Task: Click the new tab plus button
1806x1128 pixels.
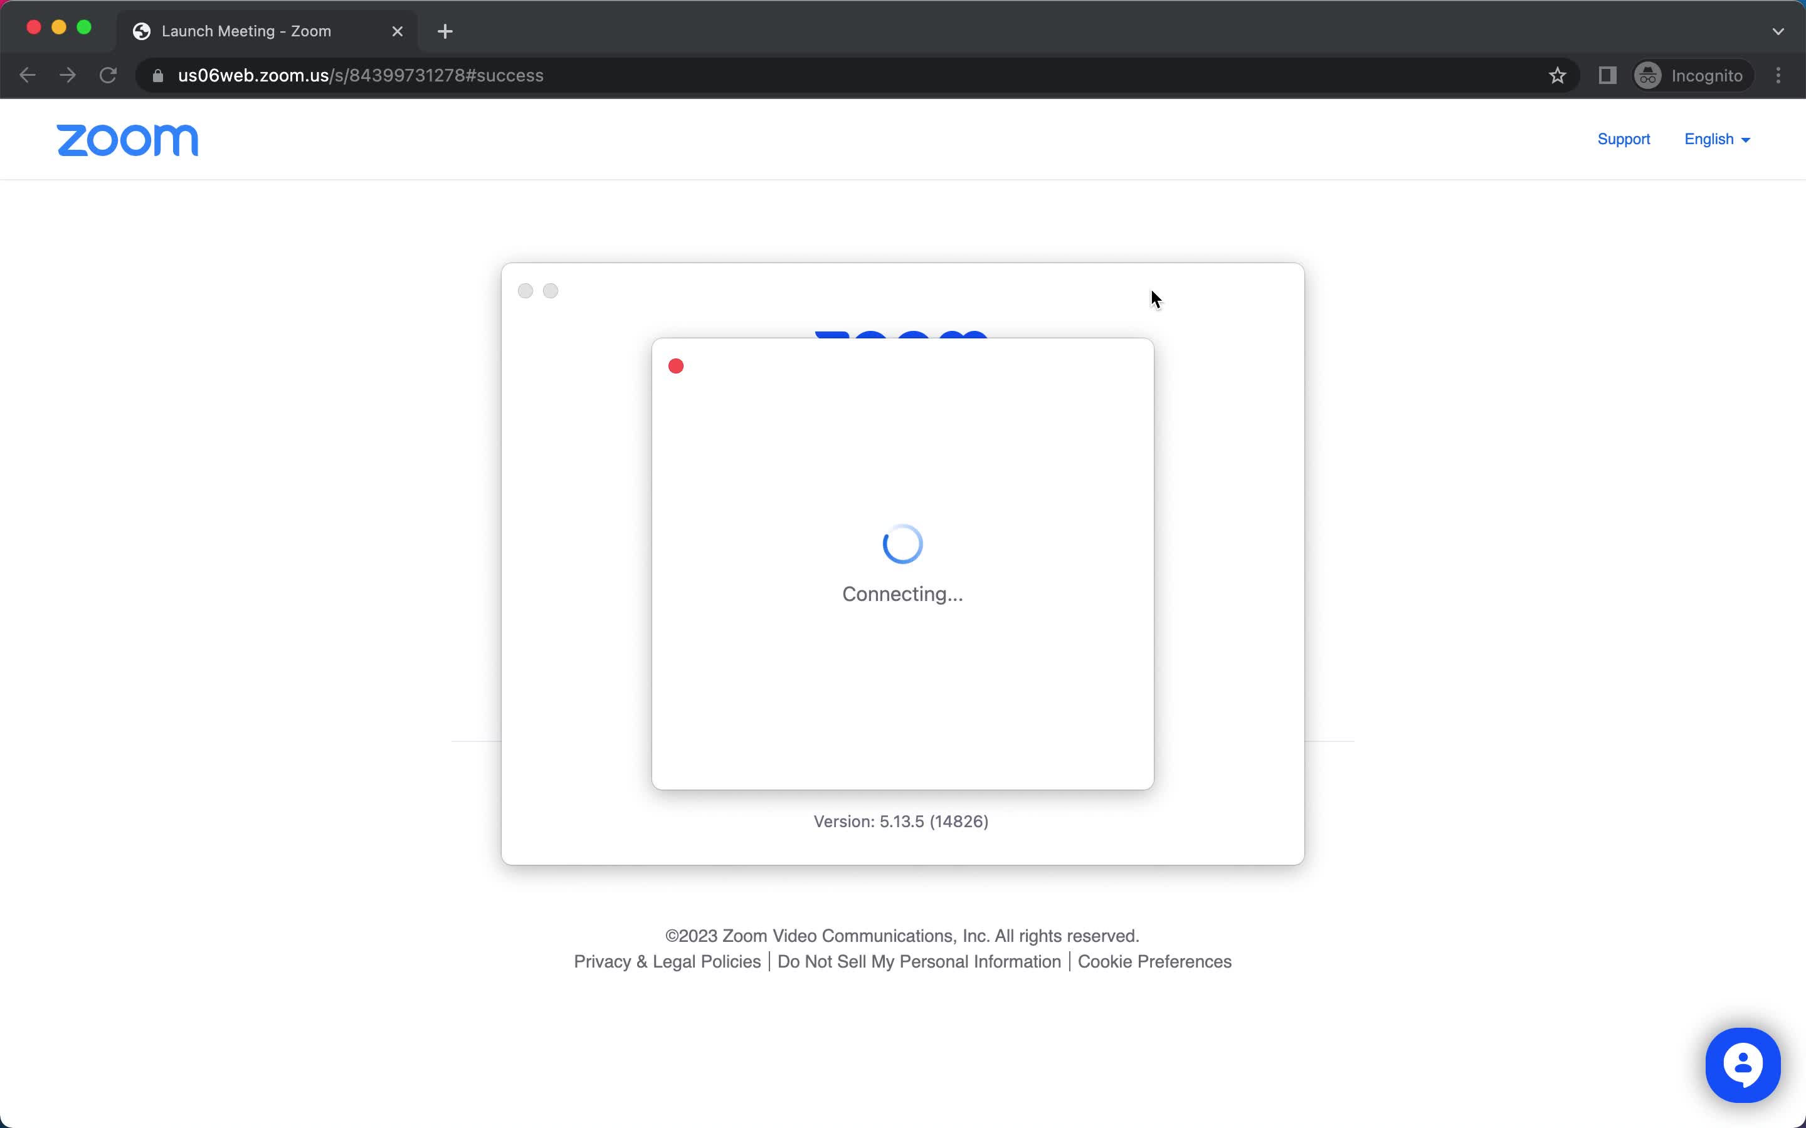Action: coord(446,30)
